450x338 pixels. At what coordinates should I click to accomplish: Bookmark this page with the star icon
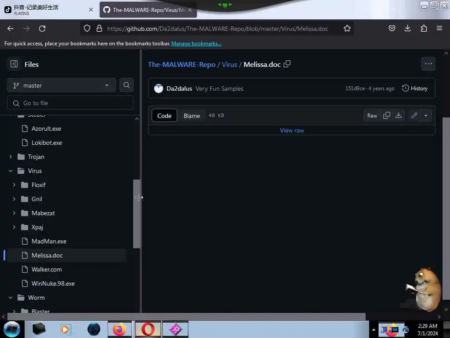(347, 29)
